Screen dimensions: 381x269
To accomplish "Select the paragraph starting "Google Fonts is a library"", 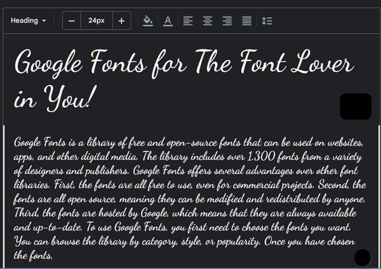I will [x=190, y=199].
